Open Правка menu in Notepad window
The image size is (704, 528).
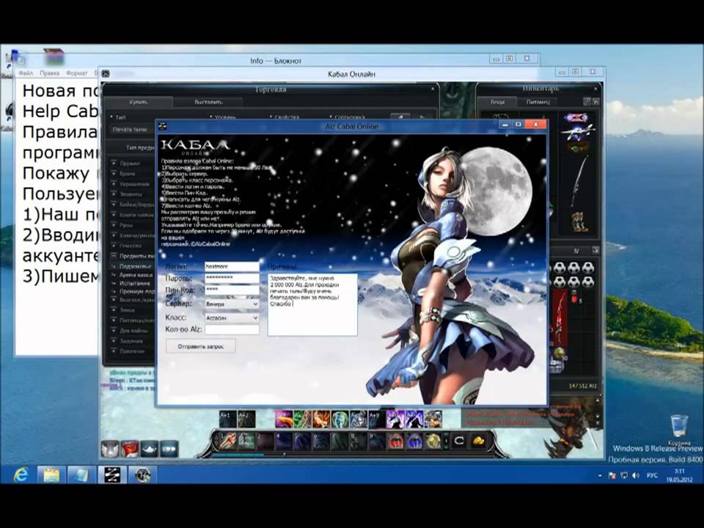pos(49,73)
